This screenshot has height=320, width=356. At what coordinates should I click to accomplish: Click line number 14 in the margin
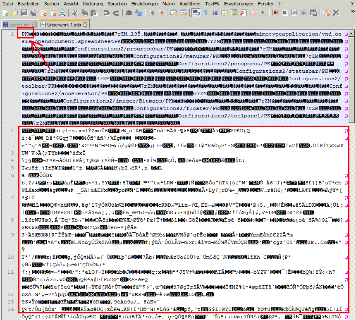tap(11, 309)
